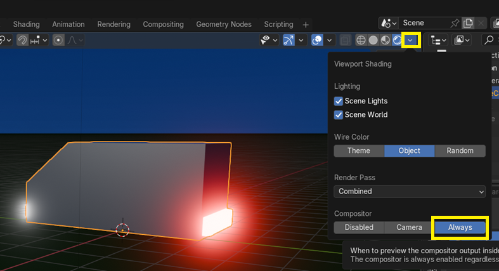Click the outliner search magnifier icon
The image size is (499, 271).
pyautogui.click(x=489, y=40)
